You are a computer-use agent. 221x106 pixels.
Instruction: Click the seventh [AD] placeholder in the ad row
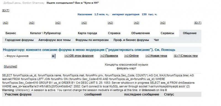[163, 23]
